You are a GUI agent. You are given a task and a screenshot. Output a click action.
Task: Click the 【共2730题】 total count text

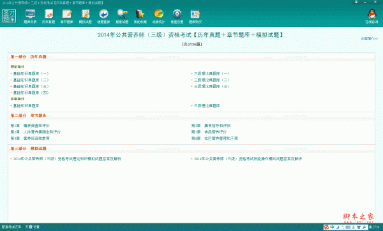pos(192,45)
